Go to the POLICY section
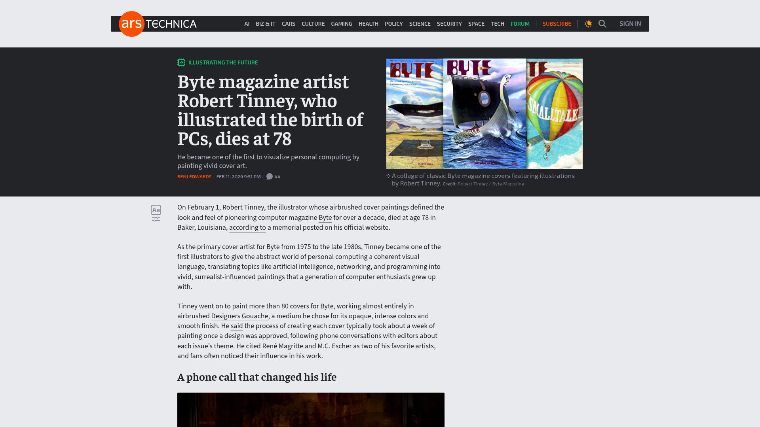 (394, 24)
